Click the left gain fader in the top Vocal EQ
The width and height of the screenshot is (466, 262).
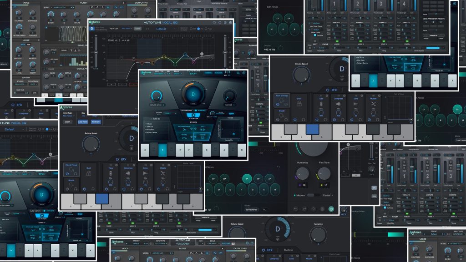point(96,52)
